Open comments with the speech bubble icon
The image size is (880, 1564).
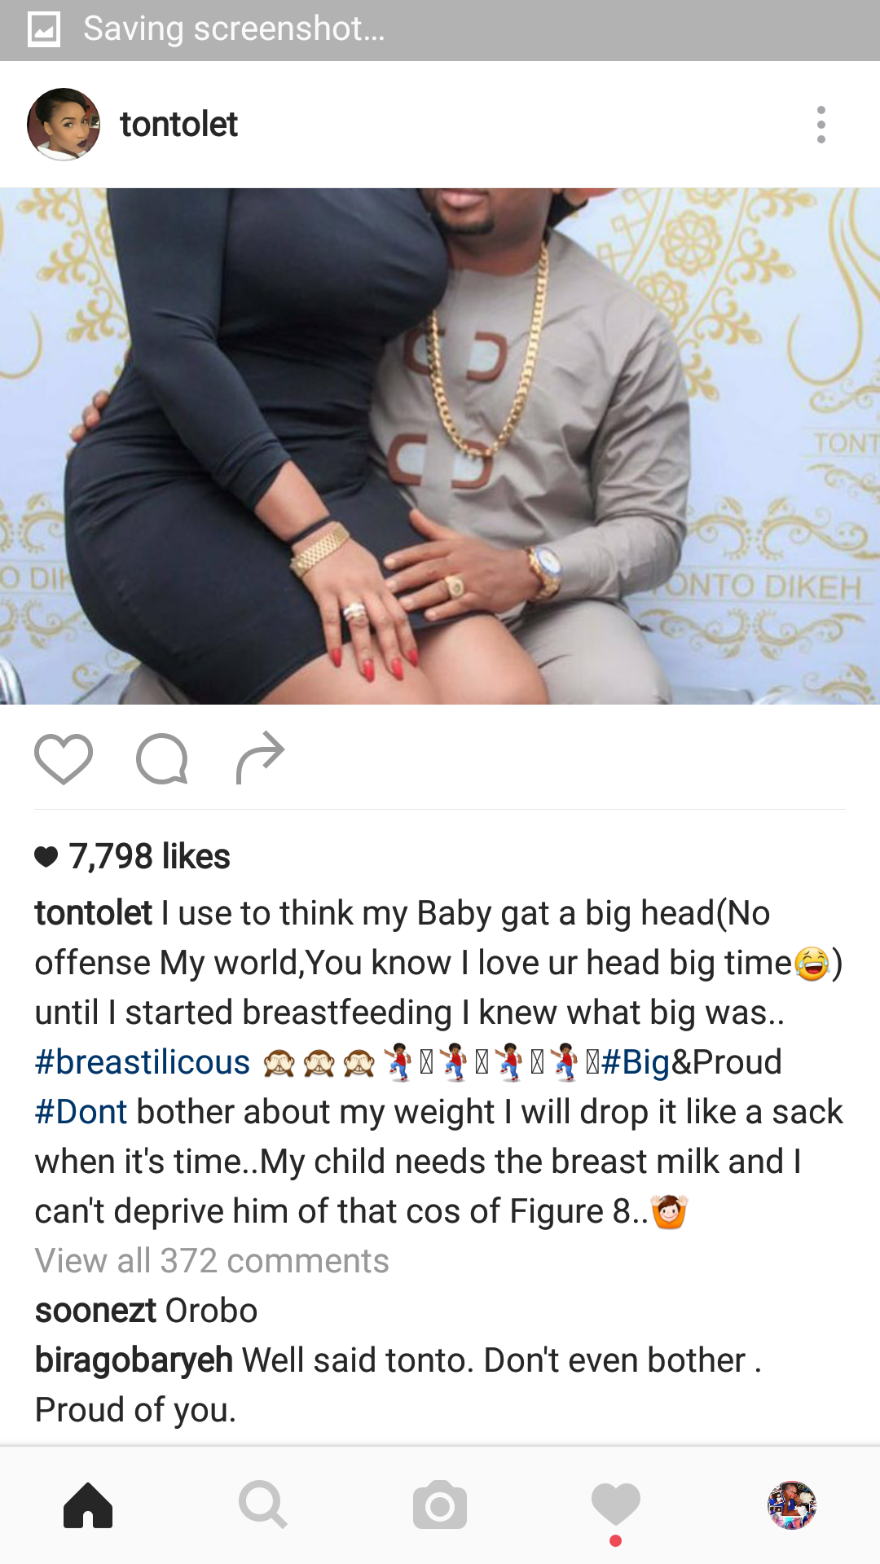pyautogui.click(x=162, y=758)
